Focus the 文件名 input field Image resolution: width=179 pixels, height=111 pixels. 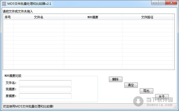pyautogui.click(x=45, y=83)
